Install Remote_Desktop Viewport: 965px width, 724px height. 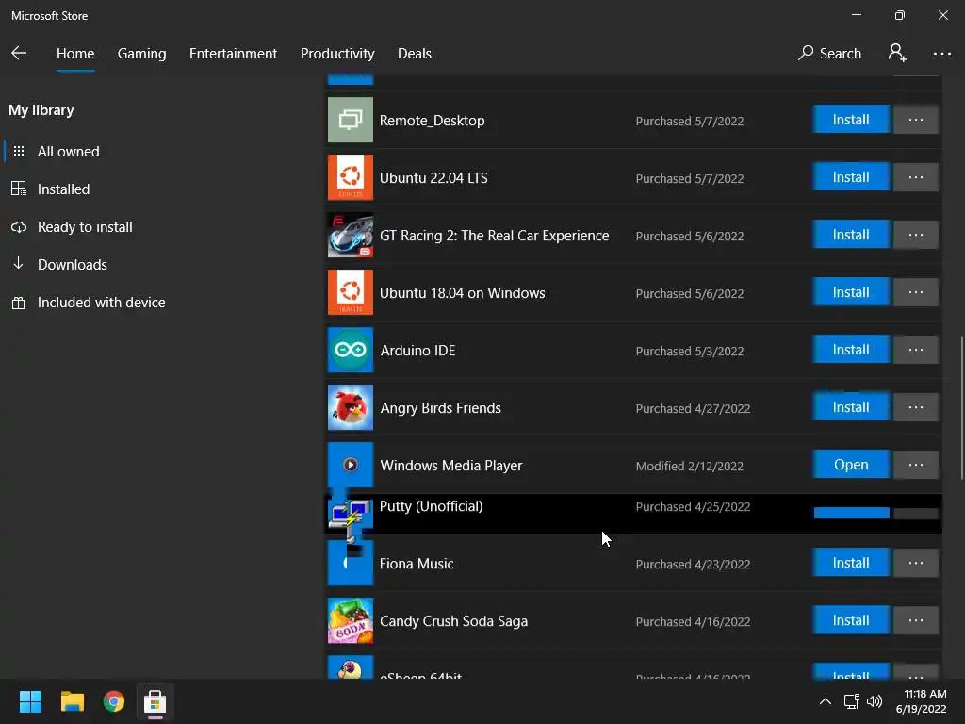coord(851,120)
